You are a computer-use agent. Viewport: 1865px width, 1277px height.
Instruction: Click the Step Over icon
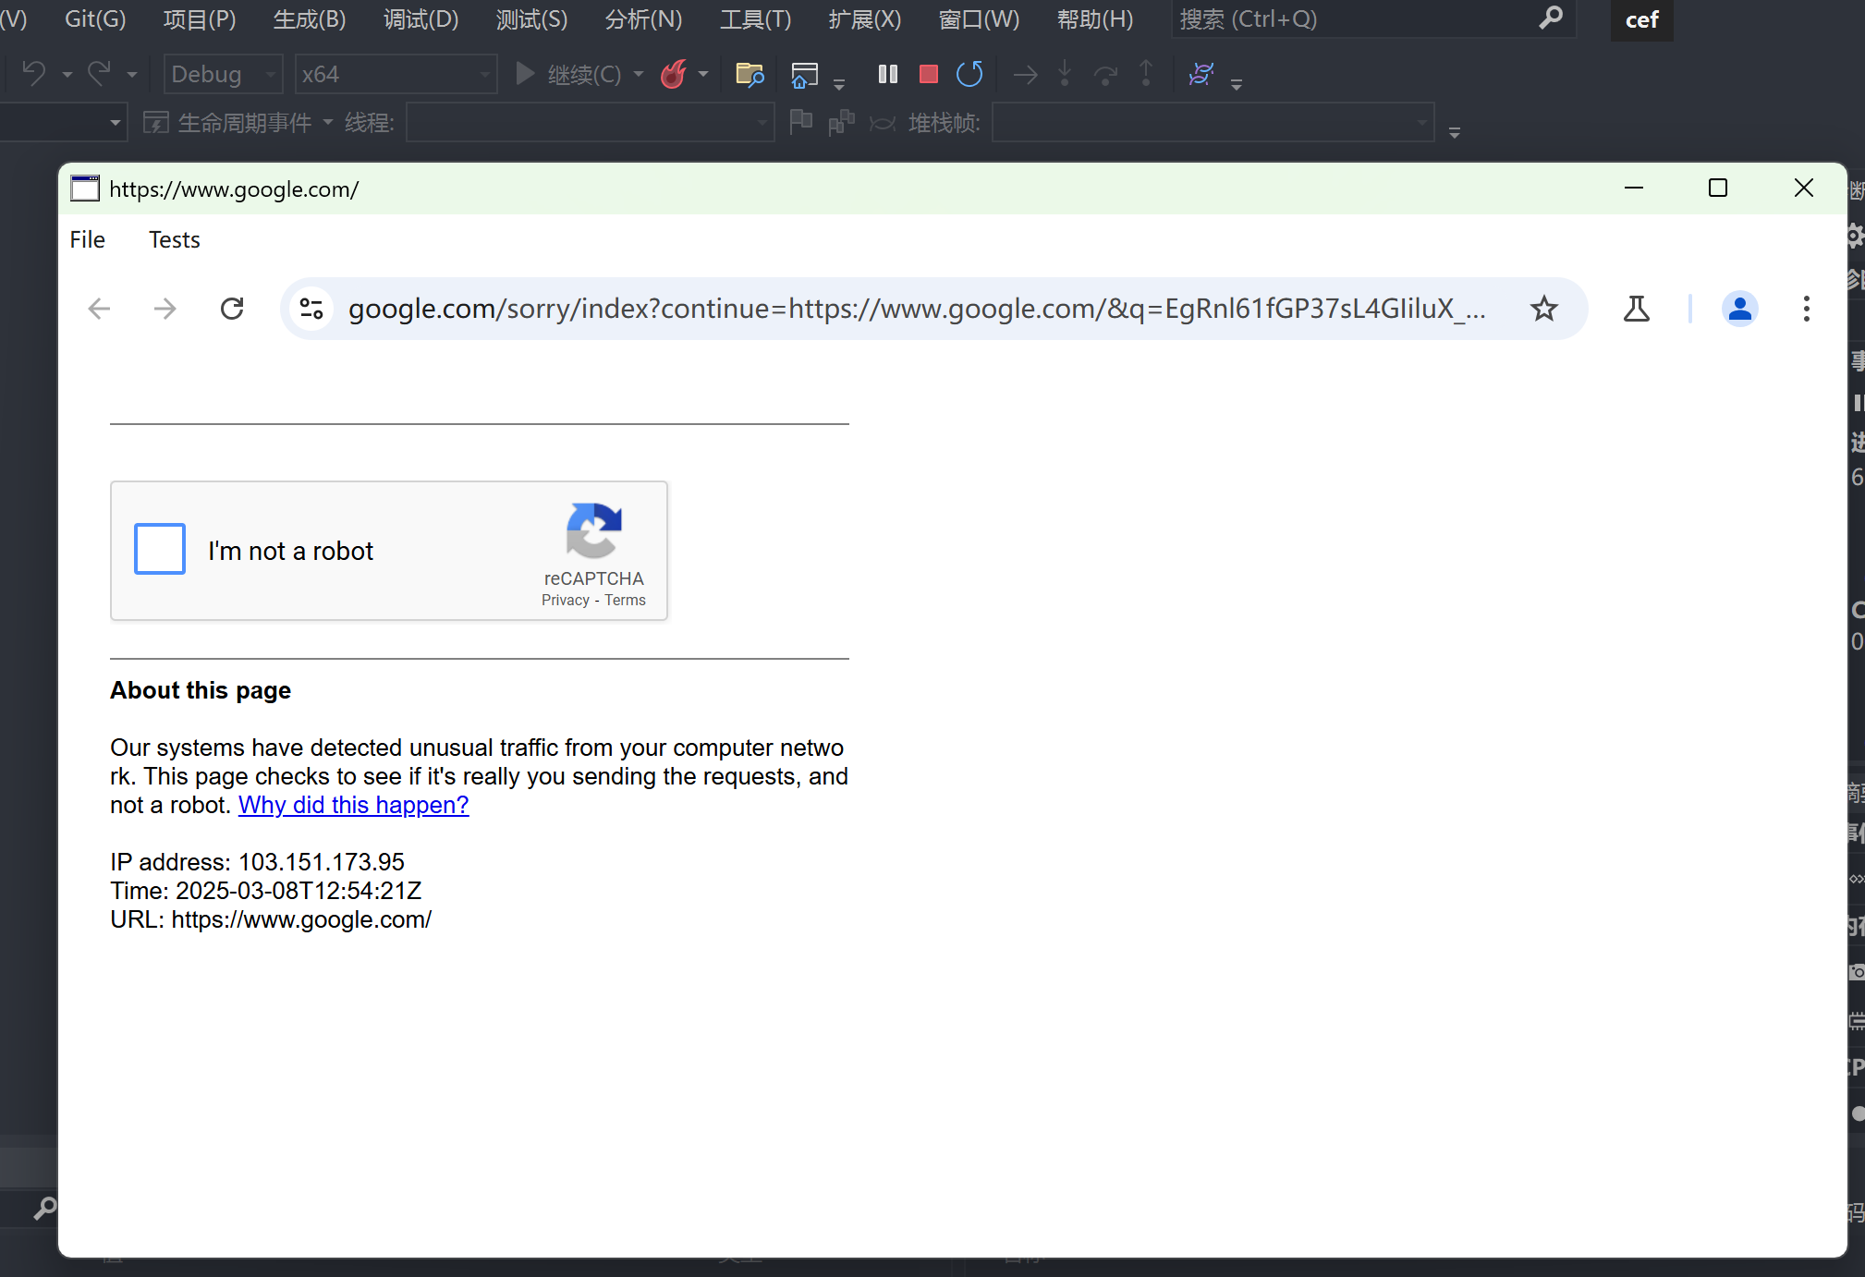[x=1105, y=74]
